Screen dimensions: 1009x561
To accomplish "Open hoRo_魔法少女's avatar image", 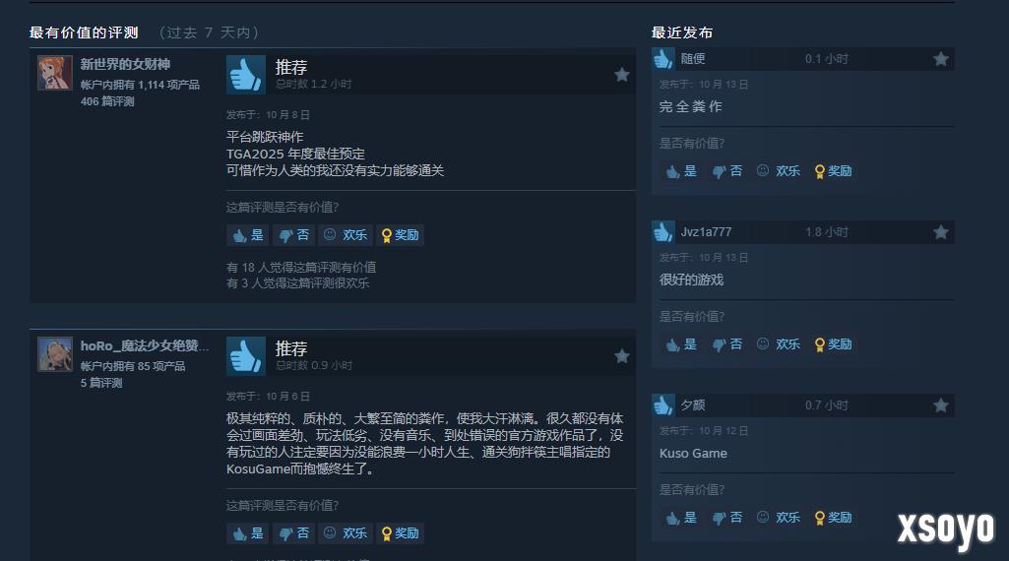I will coord(55,354).
